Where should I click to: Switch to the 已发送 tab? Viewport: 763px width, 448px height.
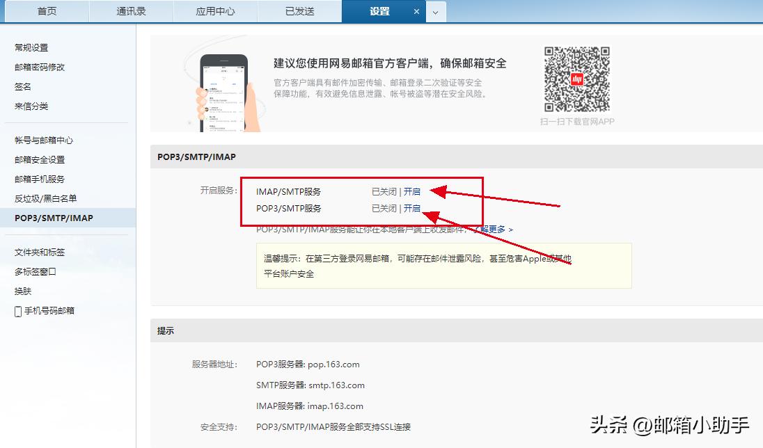pyautogui.click(x=299, y=11)
